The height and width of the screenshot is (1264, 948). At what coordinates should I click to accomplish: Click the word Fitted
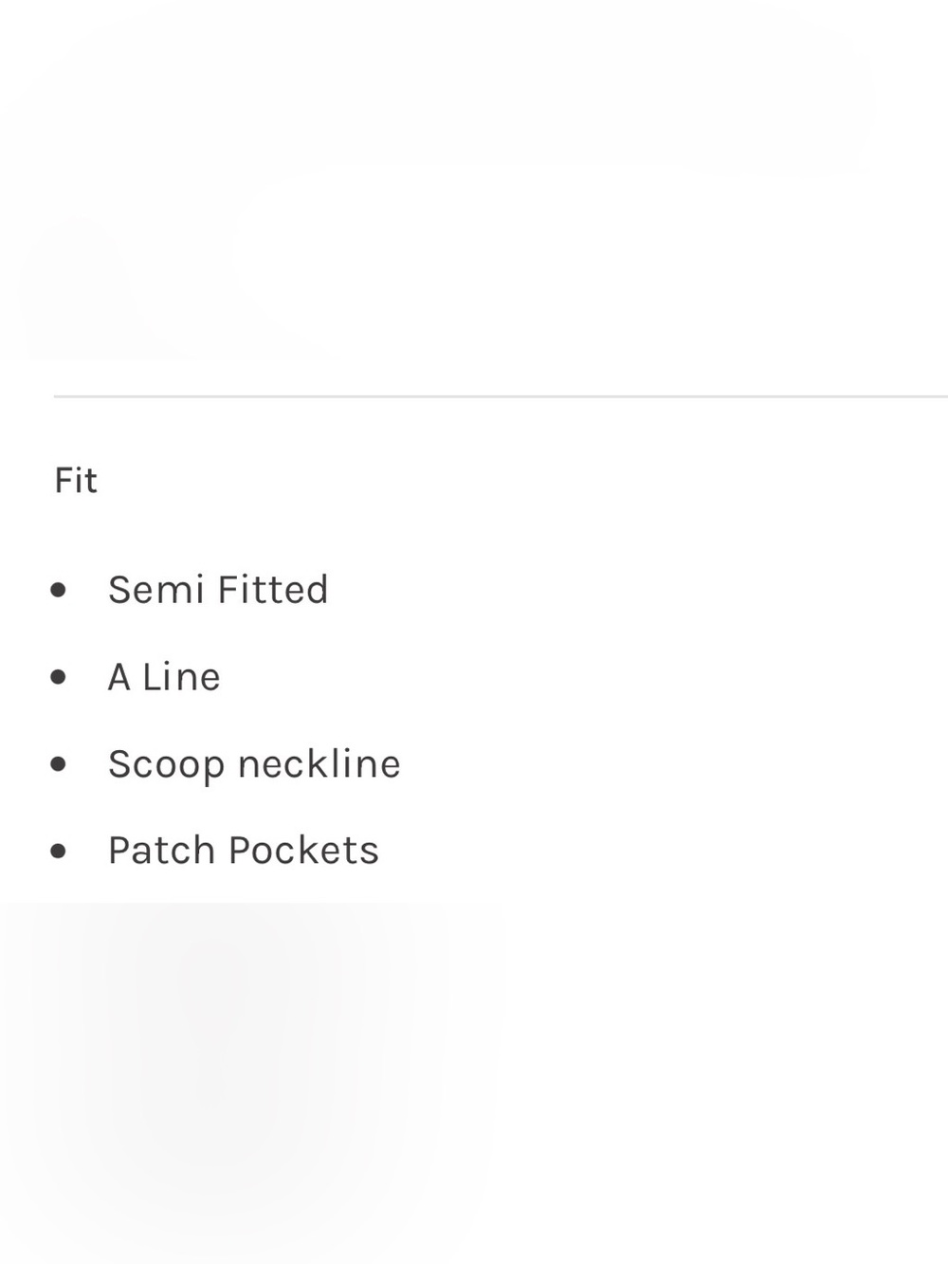(273, 590)
